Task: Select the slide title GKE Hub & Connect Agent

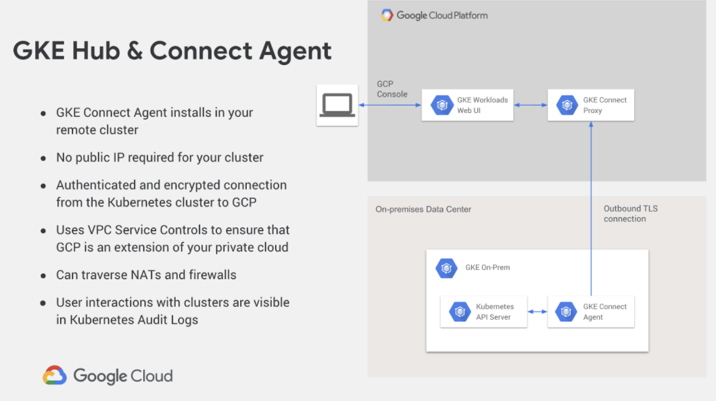Action: coord(172,51)
